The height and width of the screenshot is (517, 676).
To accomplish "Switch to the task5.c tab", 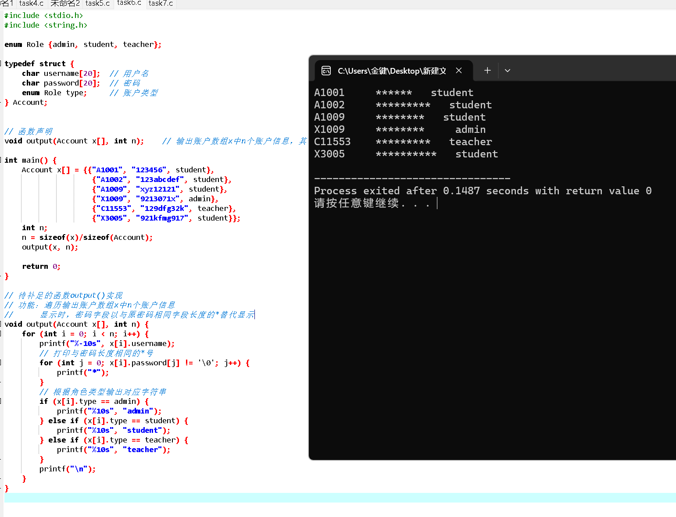I will point(98,4).
